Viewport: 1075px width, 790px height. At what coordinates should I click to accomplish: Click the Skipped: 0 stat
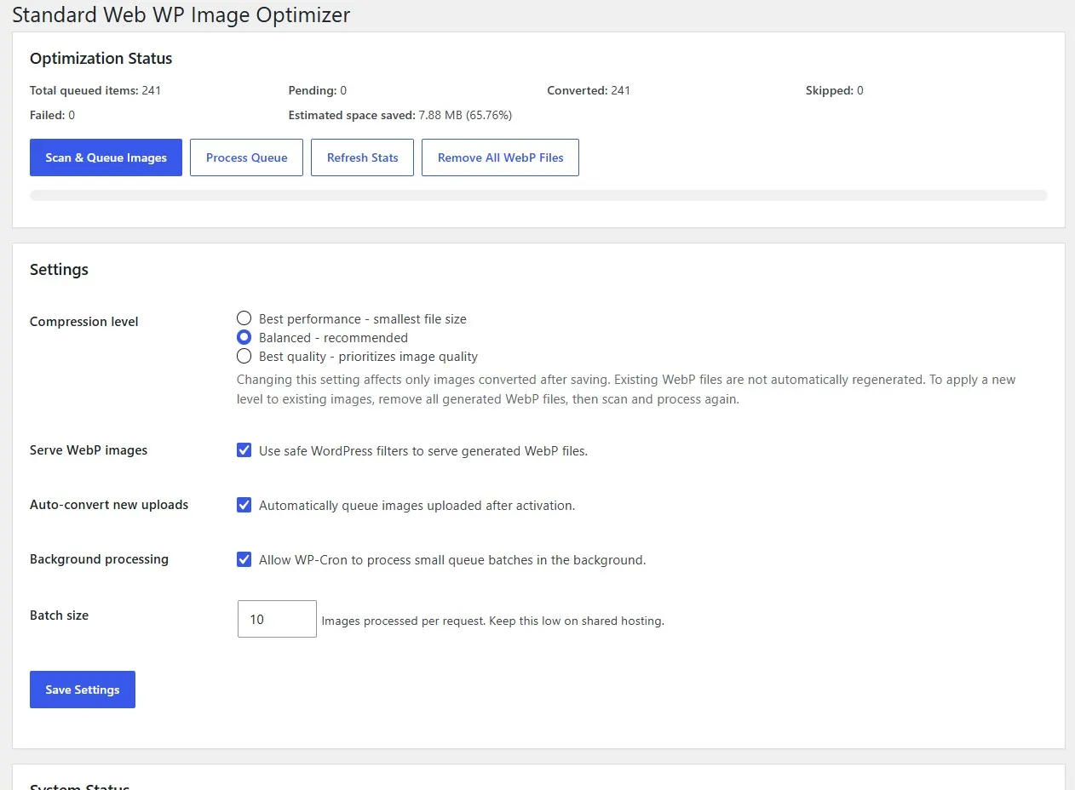tap(835, 90)
